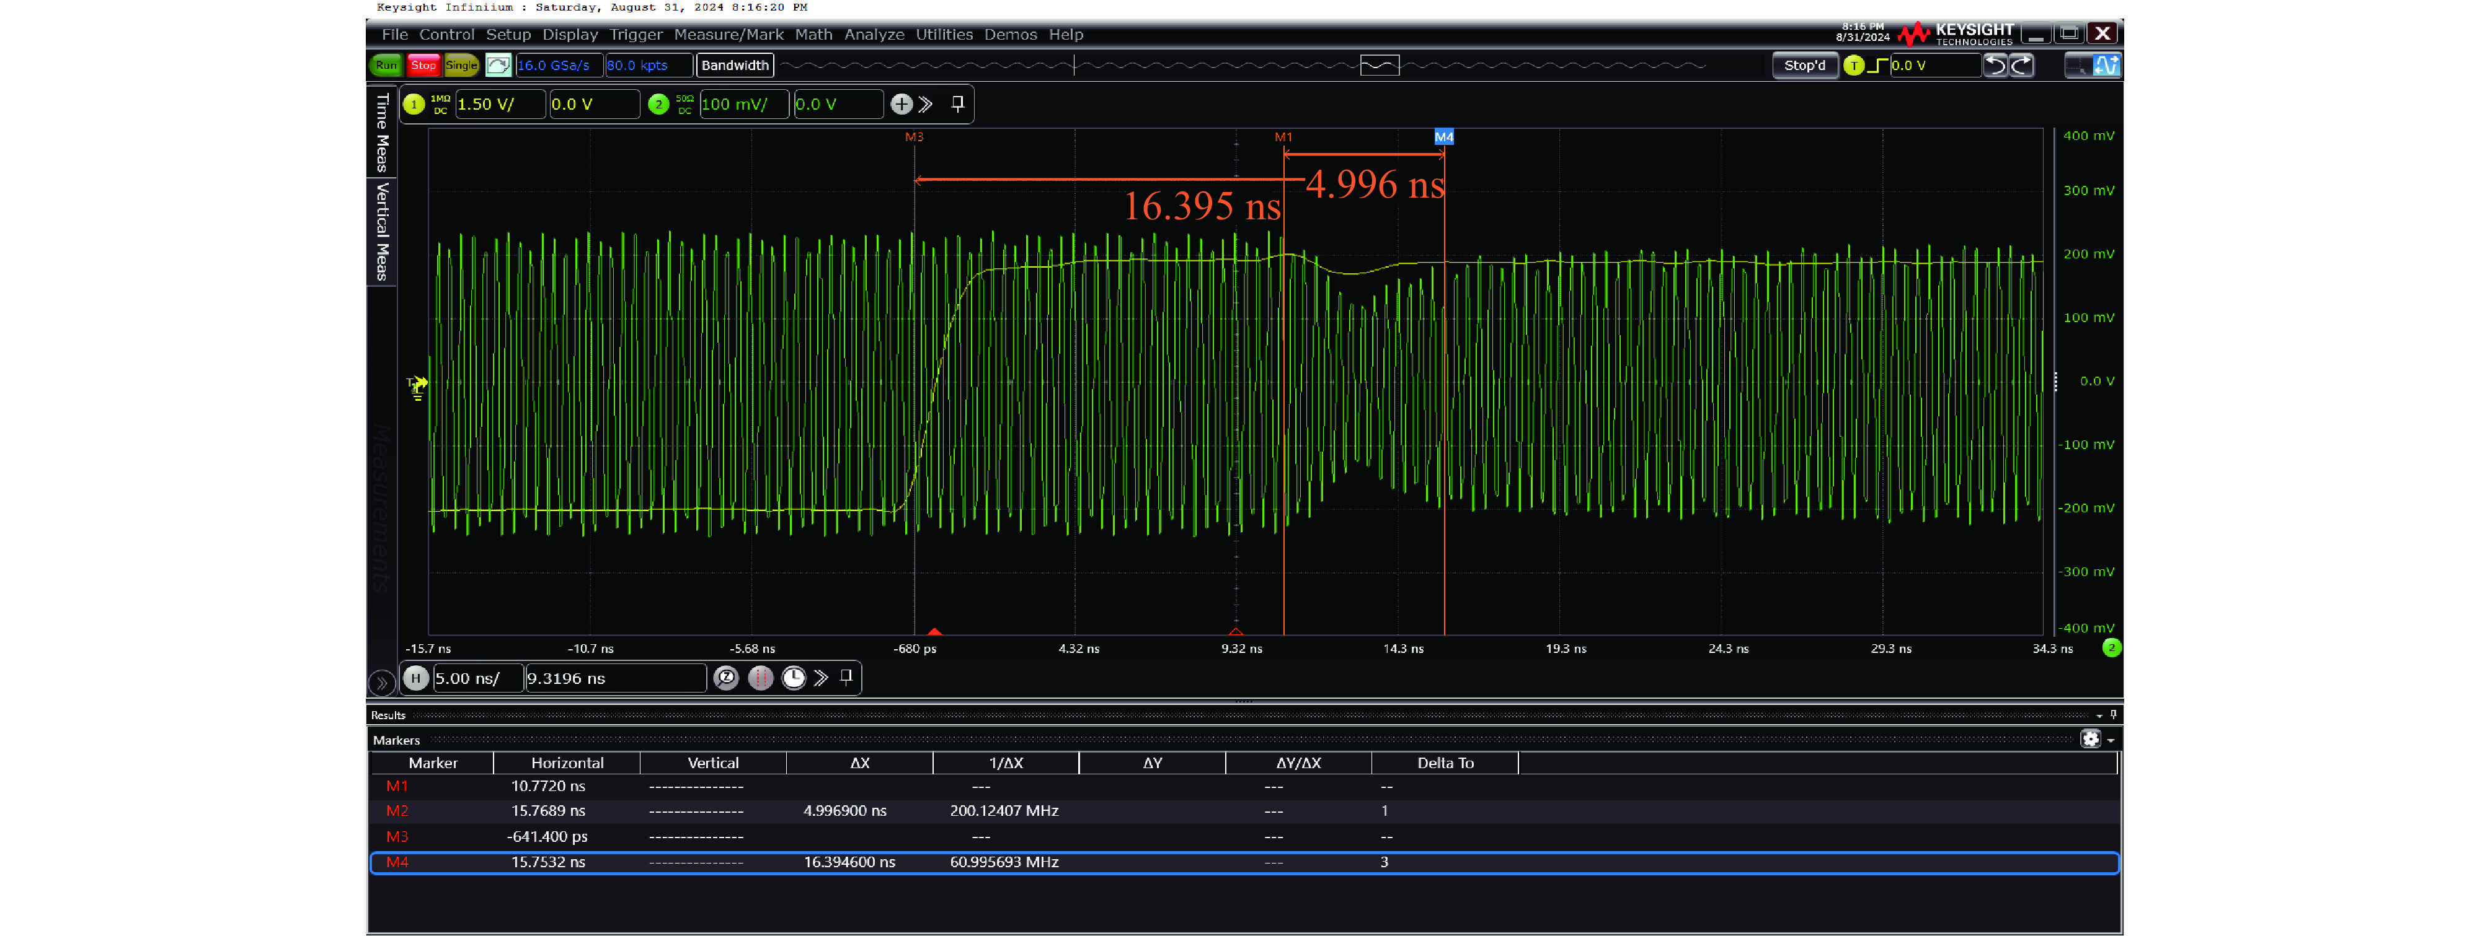The height and width of the screenshot is (936, 2490).
Task: Edit channel 1 offset 0.0 V field
Action: [x=595, y=104]
